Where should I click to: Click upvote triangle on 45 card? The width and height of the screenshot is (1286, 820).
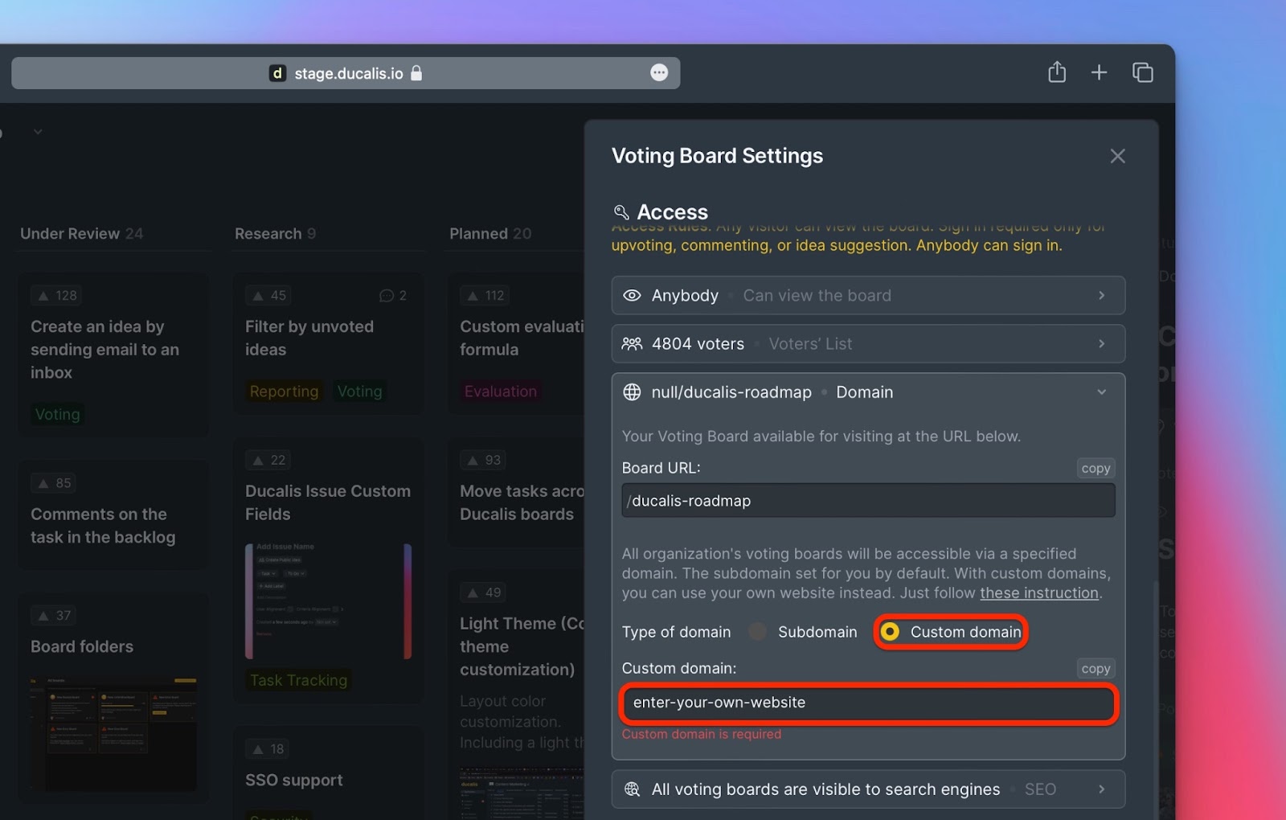(258, 296)
